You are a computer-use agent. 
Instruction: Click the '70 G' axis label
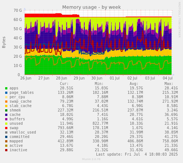coord(18,10)
